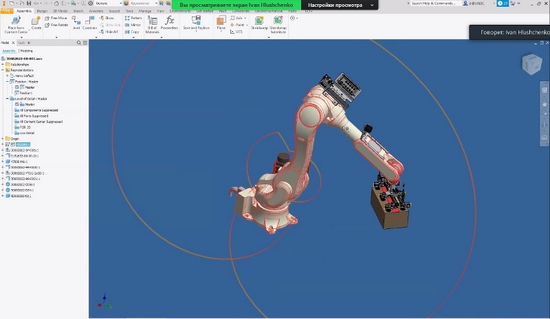Image resolution: width=550 pixels, height=319 pixels.
Task: Expand the Origin folder node
Action: (x=3, y=138)
